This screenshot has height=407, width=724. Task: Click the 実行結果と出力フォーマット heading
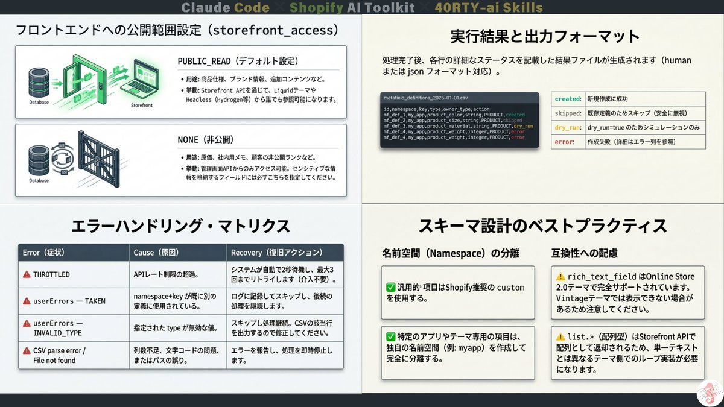(545, 37)
